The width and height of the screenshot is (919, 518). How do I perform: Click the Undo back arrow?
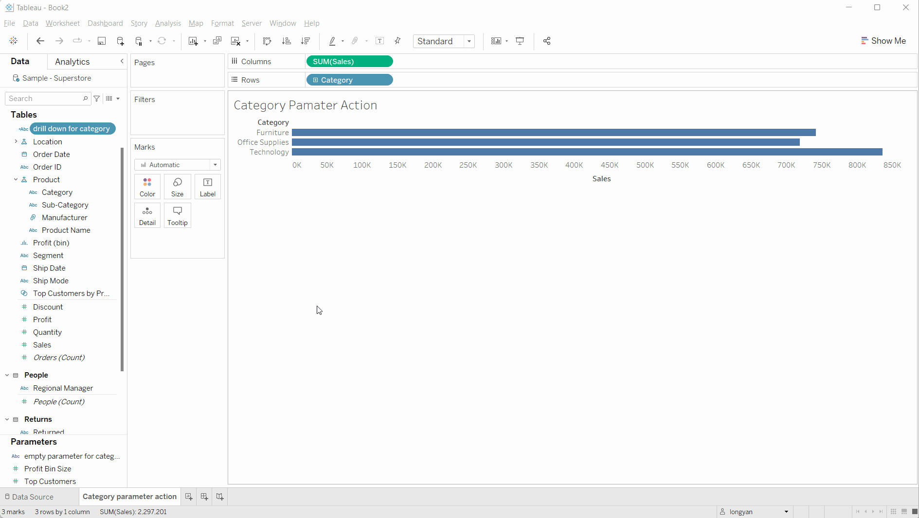coord(40,41)
